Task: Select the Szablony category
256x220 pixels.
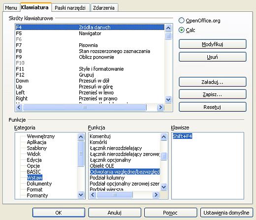Action: 37,148
